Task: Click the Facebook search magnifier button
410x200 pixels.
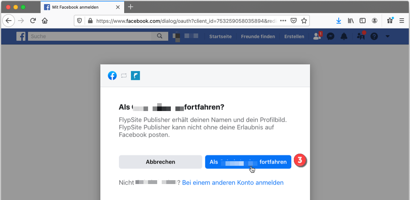Action: click(159, 37)
